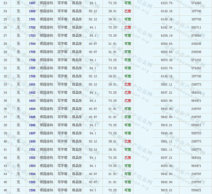Viewport: 212px width, 194px height.
Task: Click room number 1607
Action: pos(32,133)
